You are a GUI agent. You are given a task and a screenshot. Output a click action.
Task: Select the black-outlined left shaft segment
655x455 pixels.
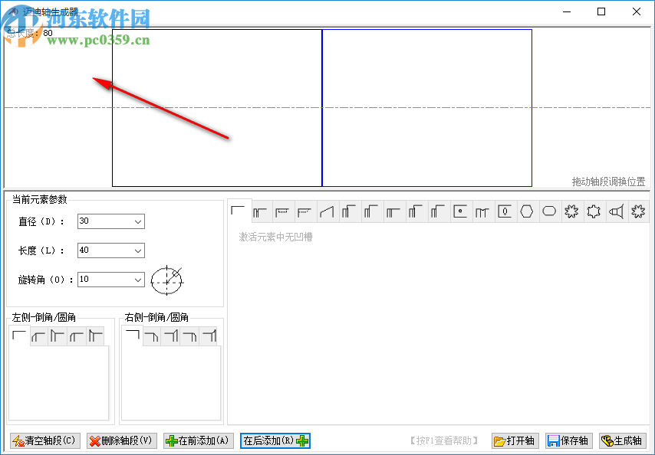pos(217,107)
